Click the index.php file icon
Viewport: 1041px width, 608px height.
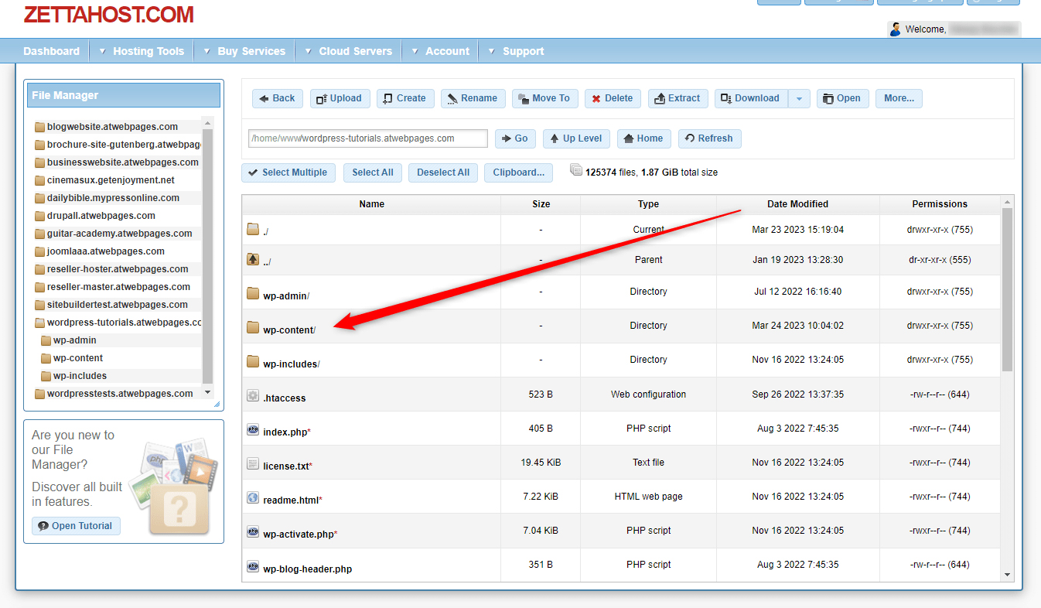point(253,429)
